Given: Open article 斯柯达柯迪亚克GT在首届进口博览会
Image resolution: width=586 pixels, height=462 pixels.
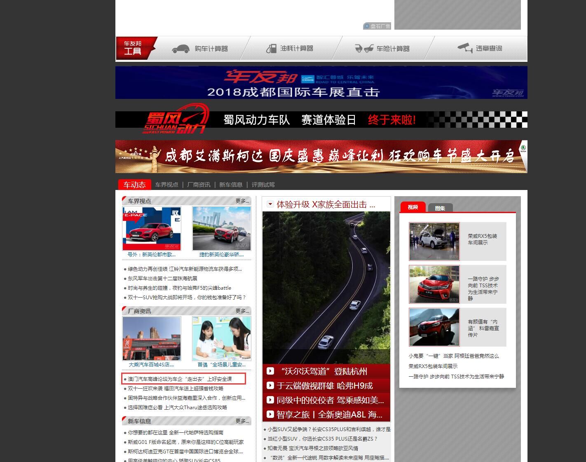Looking at the screenshot, I should click(185, 452).
